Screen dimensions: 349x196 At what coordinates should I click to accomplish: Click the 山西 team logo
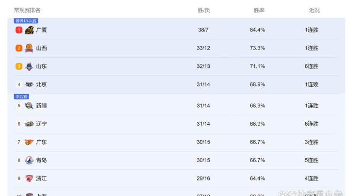[x=29, y=48]
